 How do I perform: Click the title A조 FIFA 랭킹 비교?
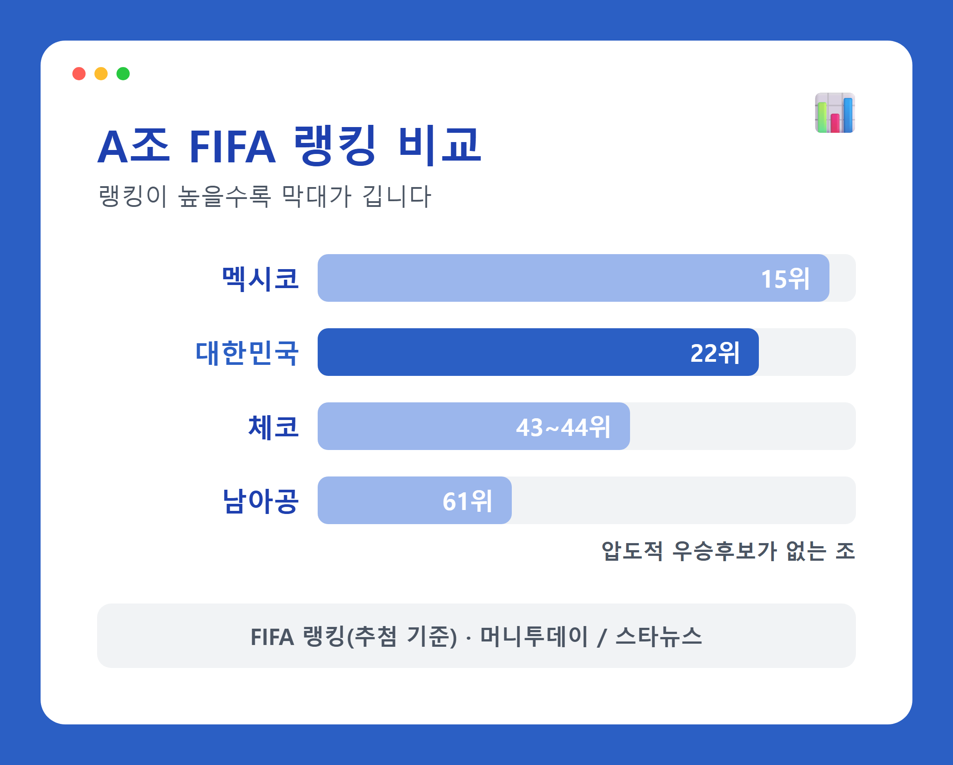click(x=289, y=146)
